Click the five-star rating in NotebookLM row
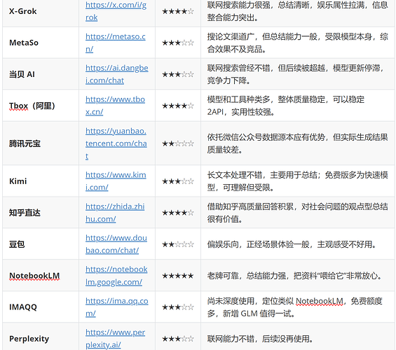This screenshot has width=396, height=350. (178, 276)
